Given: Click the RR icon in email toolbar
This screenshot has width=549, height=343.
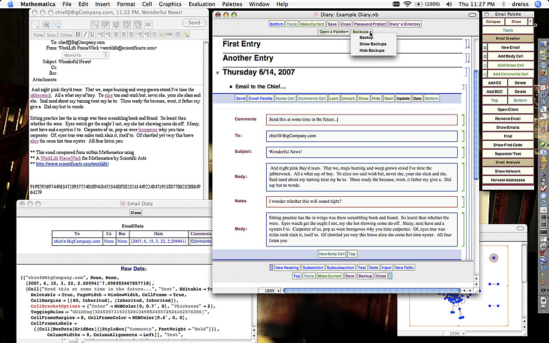Looking at the screenshot, I should click(x=147, y=24).
